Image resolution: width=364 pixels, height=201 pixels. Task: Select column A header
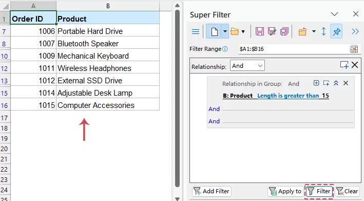(x=33, y=6)
